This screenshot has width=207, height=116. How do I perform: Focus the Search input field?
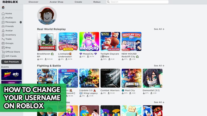[x=137, y=2]
